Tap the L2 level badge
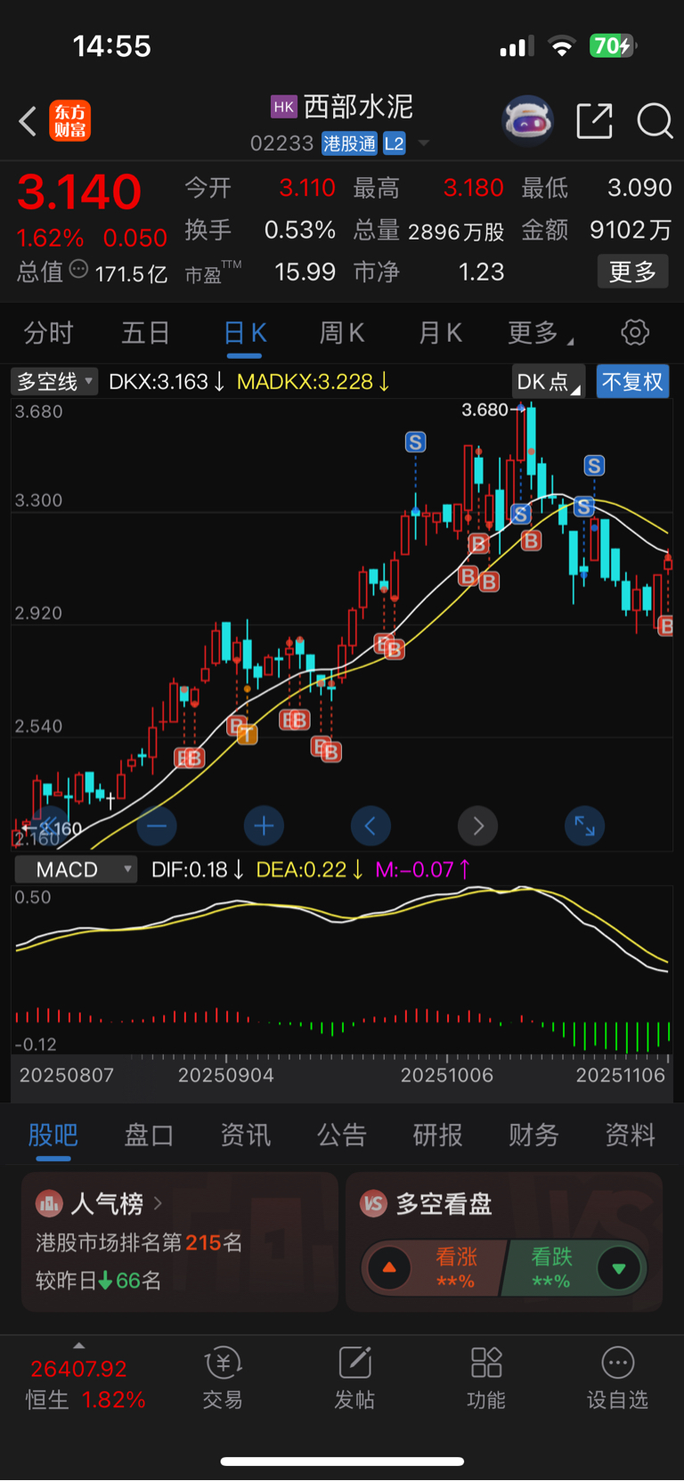684x1481 pixels. click(395, 143)
